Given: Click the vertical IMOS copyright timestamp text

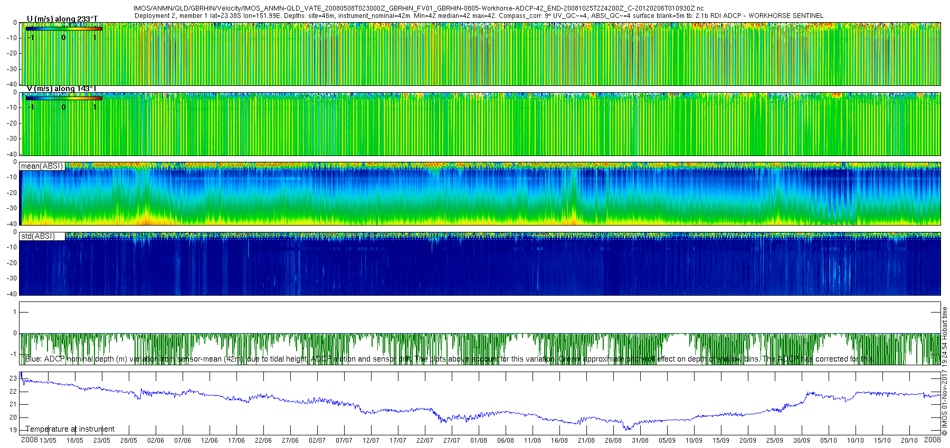Looking at the screenshot, I should (944, 372).
